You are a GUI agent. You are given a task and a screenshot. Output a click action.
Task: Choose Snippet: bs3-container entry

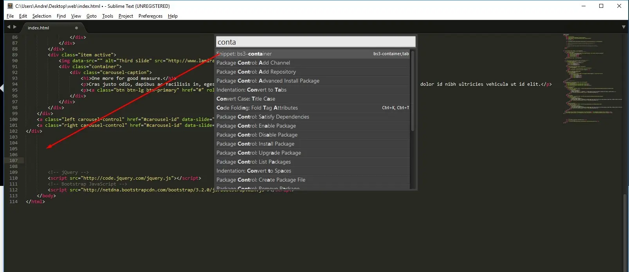click(312, 54)
